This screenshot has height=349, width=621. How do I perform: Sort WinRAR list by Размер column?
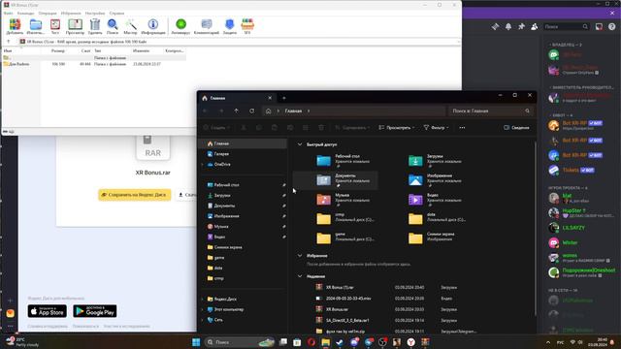(x=58, y=50)
